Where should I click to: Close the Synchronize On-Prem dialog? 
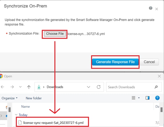point(156,9)
